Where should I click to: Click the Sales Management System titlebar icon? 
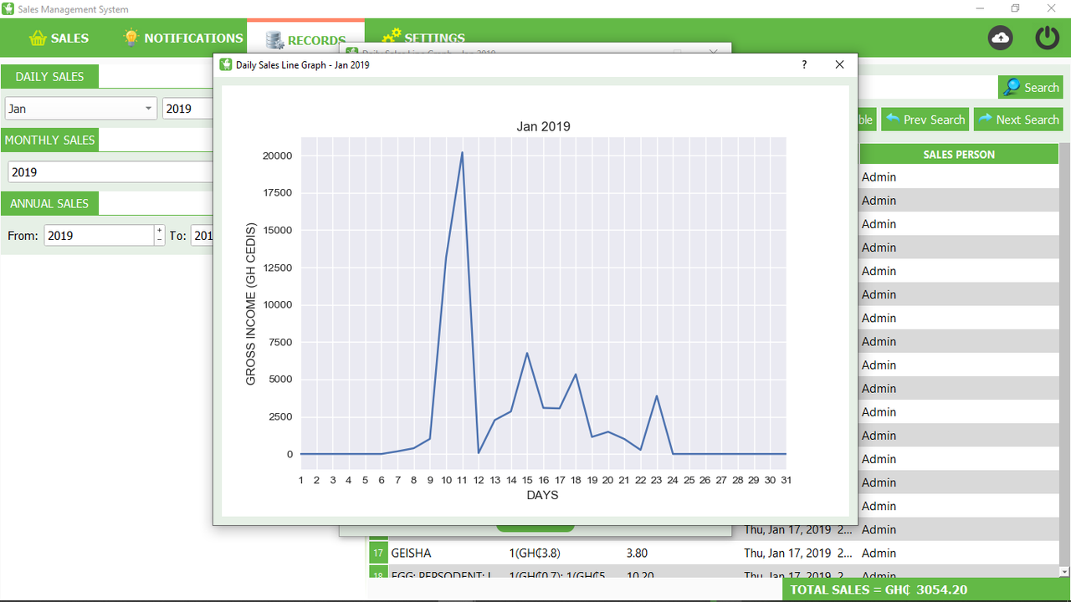(8, 8)
